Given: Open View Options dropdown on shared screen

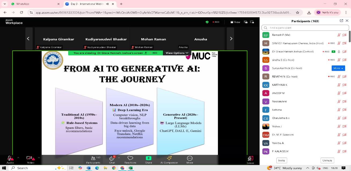Looking at the screenshot, I should pos(177,53).
